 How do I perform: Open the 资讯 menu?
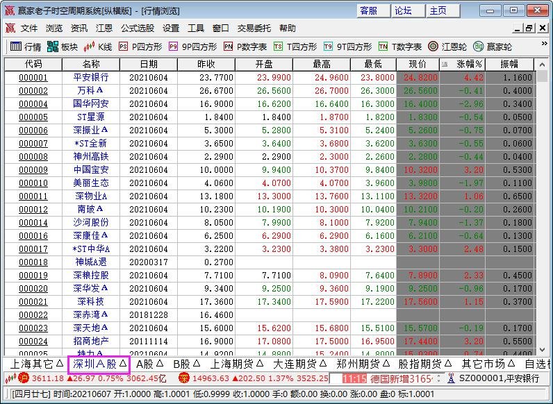click(79, 28)
